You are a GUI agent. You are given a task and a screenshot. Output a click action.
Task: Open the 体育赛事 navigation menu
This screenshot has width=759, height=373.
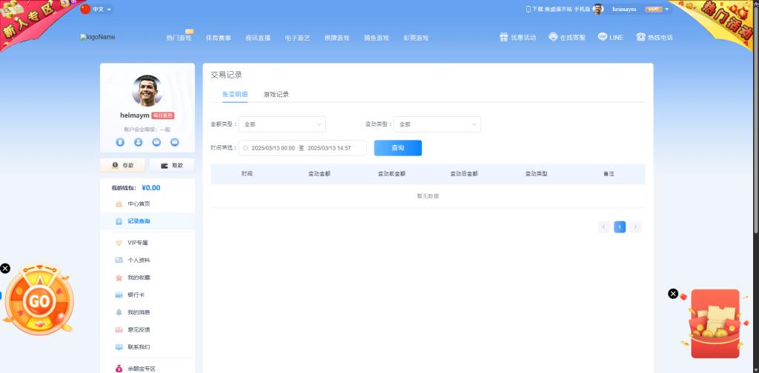(x=218, y=38)
